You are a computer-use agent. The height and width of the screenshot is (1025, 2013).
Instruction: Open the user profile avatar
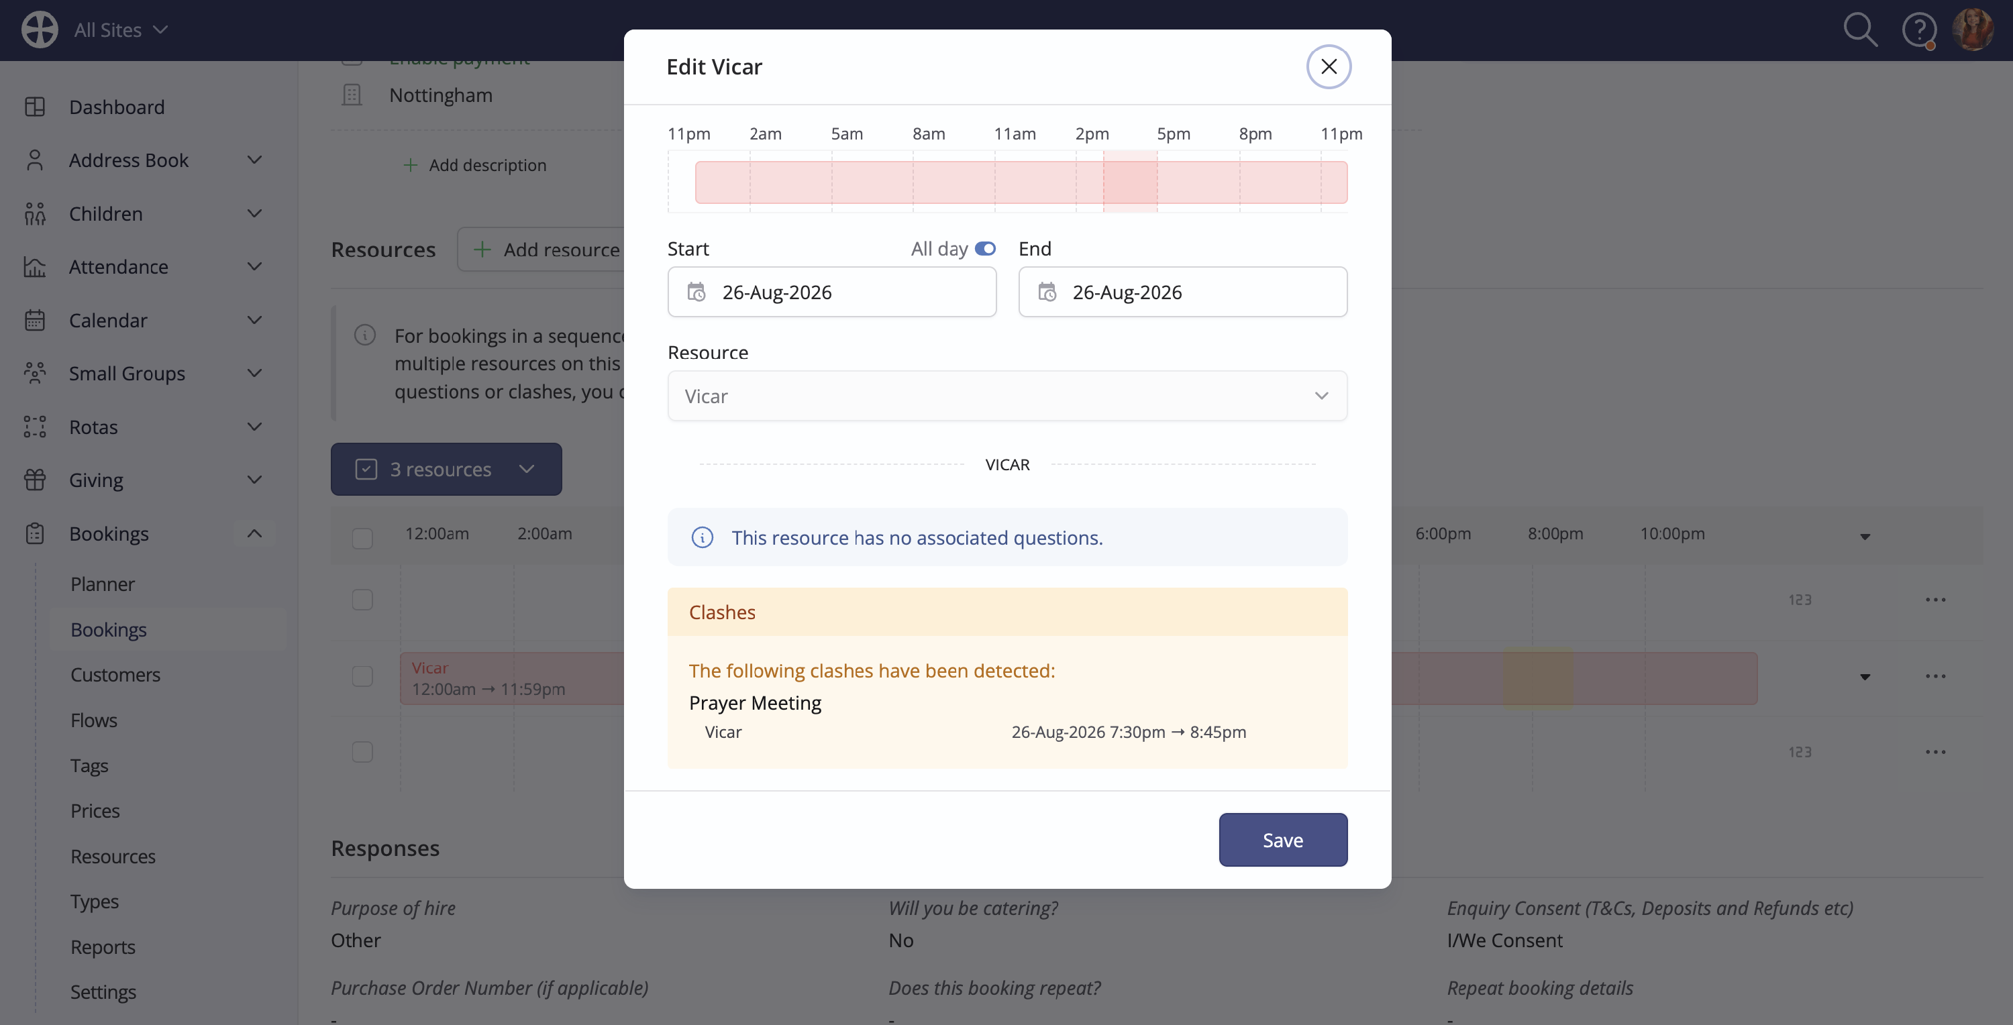click(x=1972, y=30)
